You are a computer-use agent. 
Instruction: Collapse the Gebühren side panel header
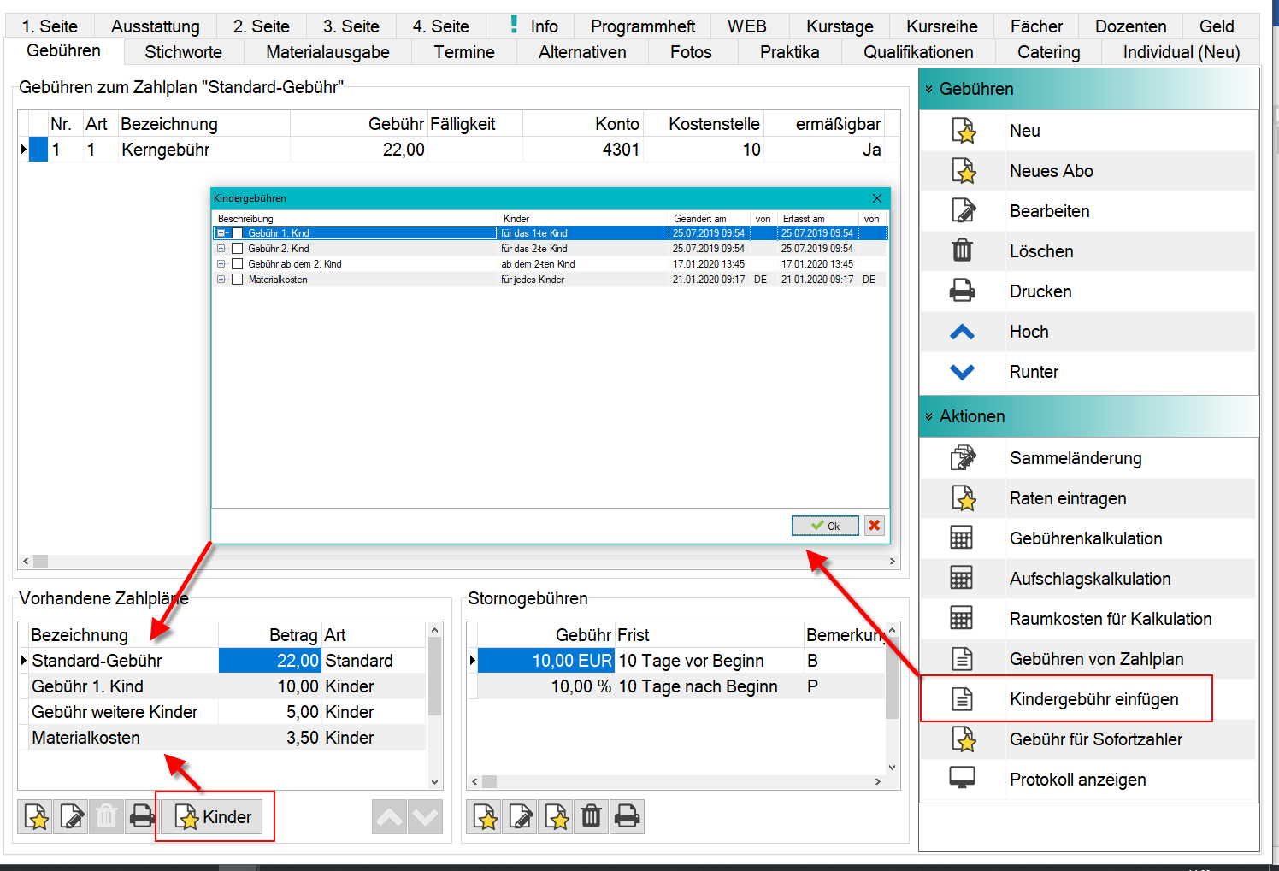point(1088,89)
